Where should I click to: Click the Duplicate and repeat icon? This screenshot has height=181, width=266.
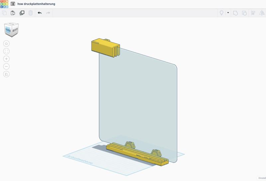click(22, 13)
